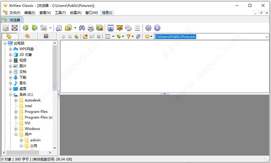Open dropdown arrow next to JPEG transformation icon
The height and width of the screenshot is (163, 271).
50,28
